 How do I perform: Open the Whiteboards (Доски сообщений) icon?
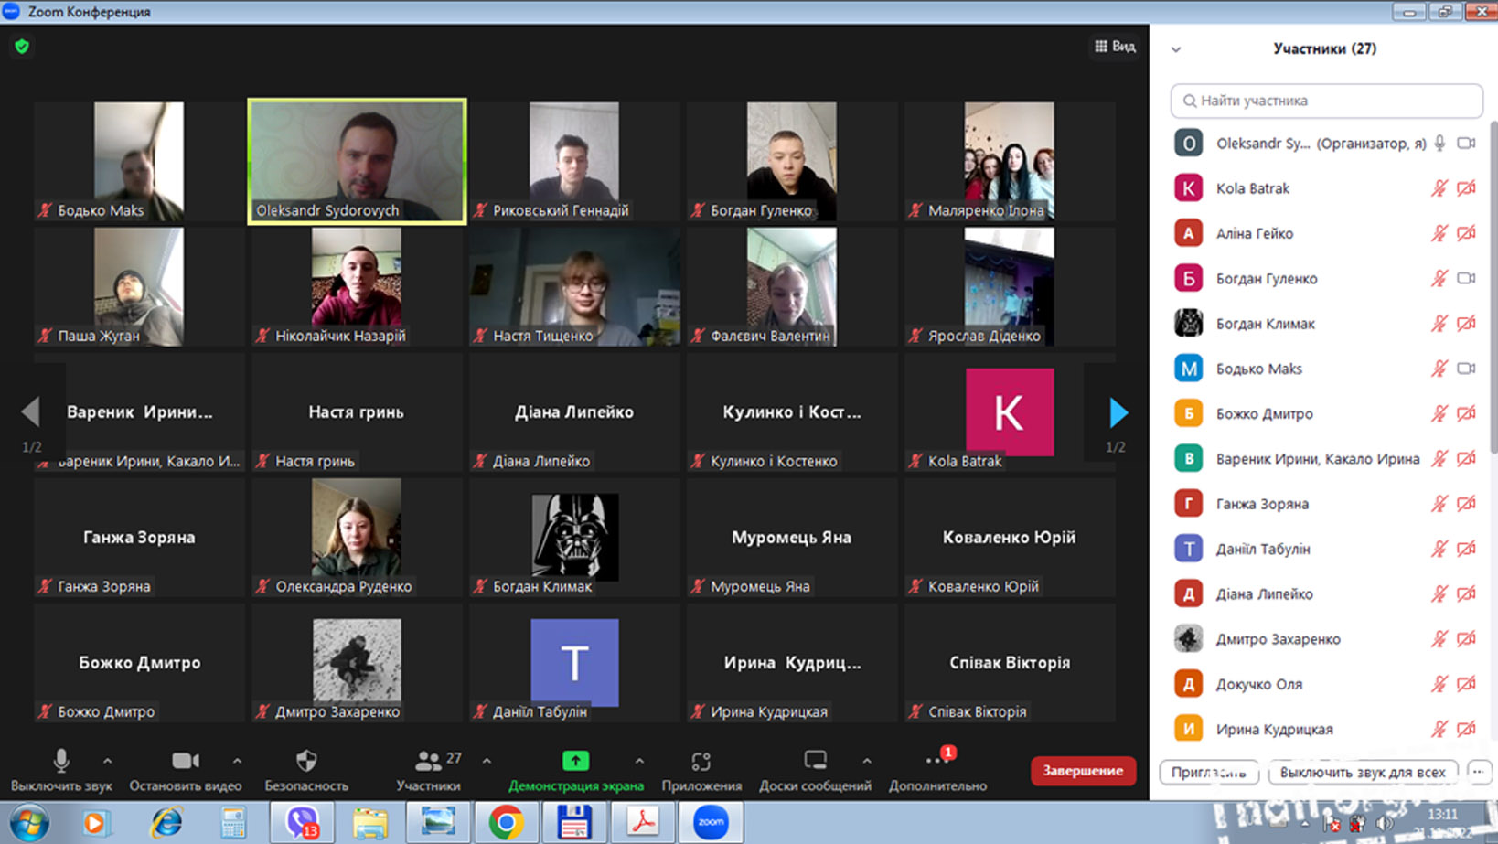[815, 760]
